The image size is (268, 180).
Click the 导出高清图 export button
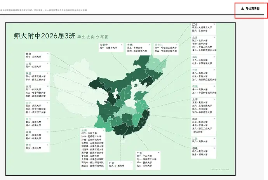(250, 9)
